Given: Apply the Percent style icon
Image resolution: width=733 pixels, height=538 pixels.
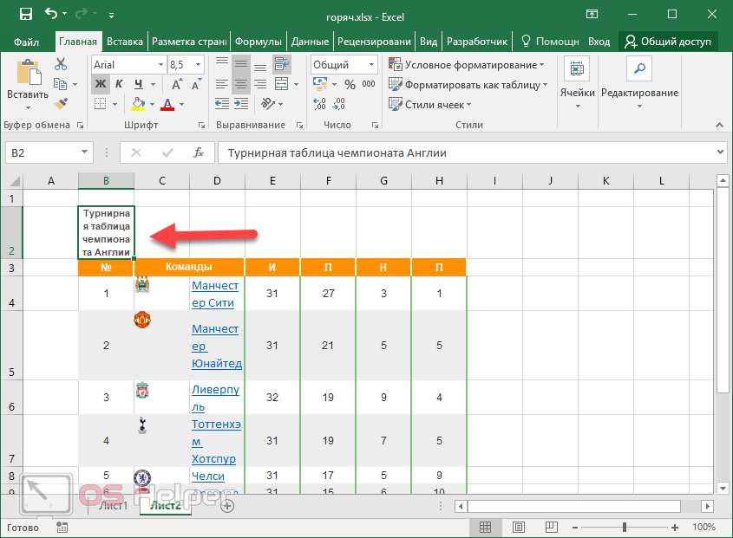Looking at the screenshot, I should pyautogui.click(x=350, y=83).
